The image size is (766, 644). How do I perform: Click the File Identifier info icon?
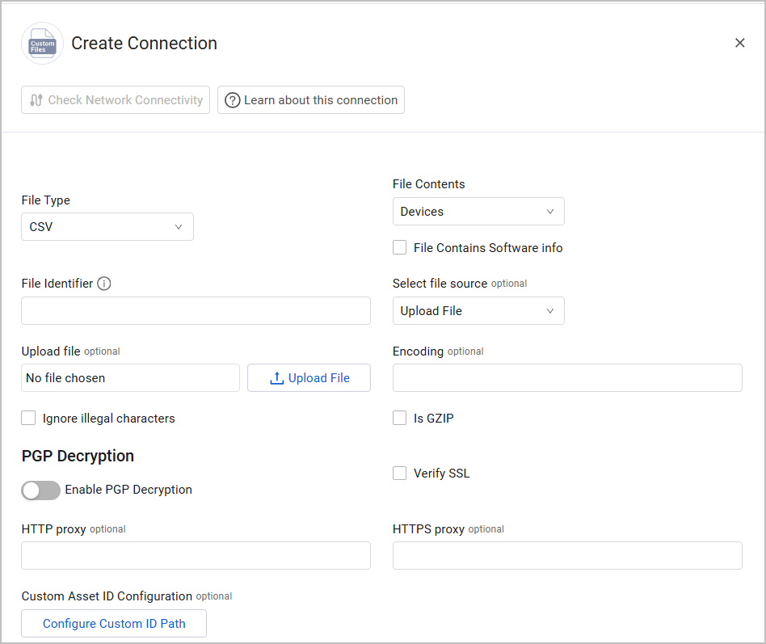click(x=104, y=284)
